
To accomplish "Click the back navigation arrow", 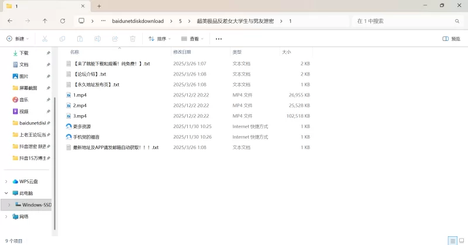I will click(10, 21).
